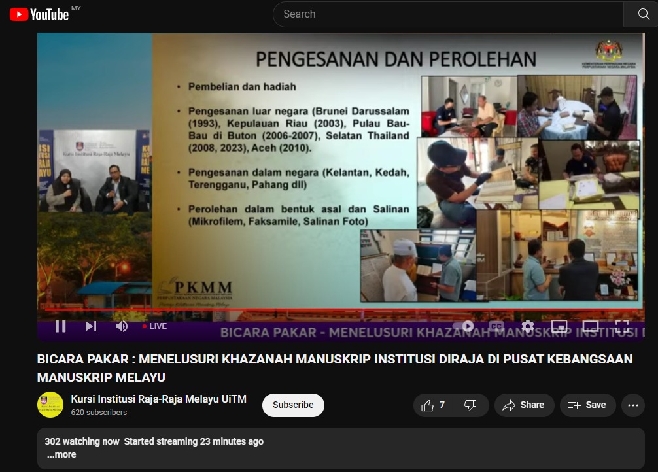Toggle closed captions on the video
This screenshot has height=472, width=658.
tap(496, 326)
